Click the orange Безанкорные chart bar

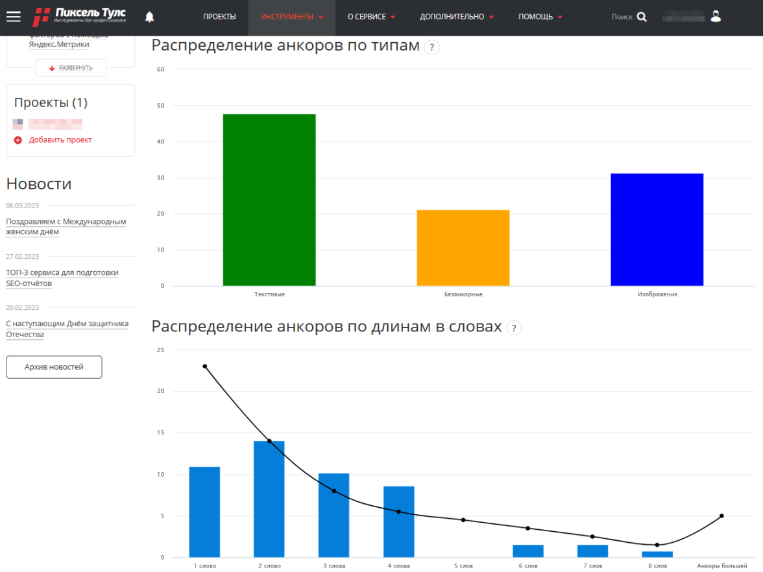tap(463, 248)
